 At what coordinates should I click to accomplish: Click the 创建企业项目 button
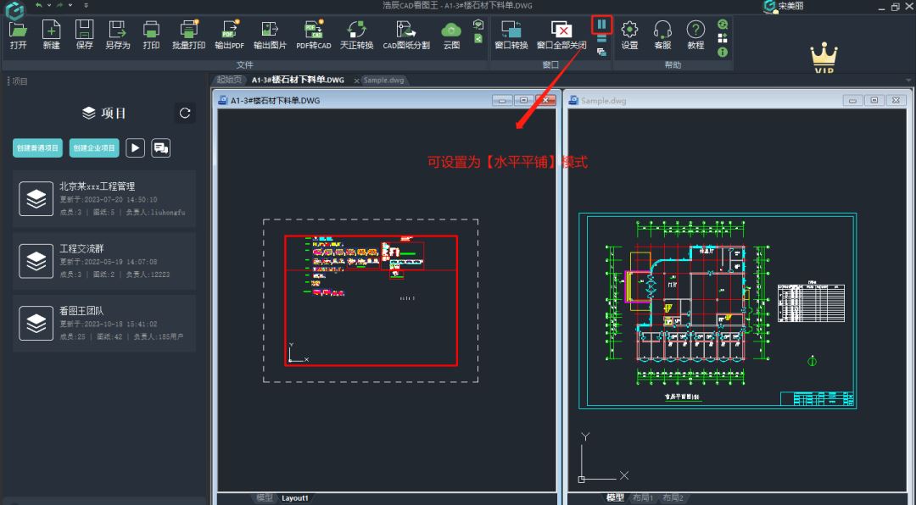(94, 148)
